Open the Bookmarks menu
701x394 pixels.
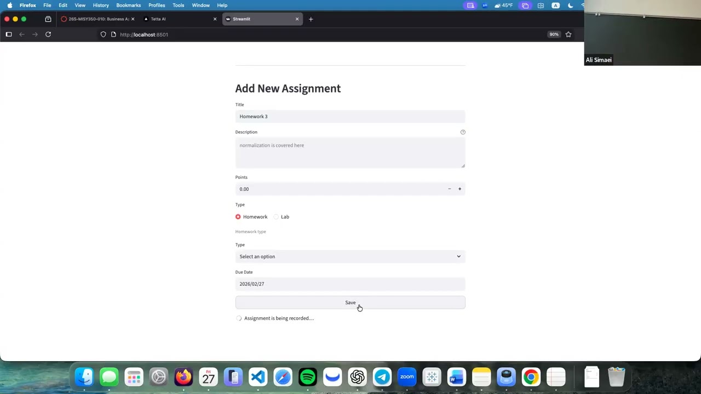click(129, 5)
